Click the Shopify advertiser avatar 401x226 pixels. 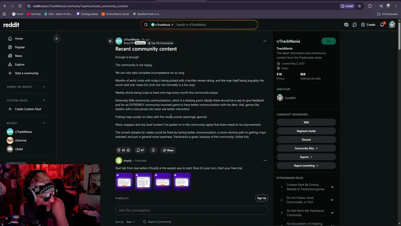[x=119, y=161]
